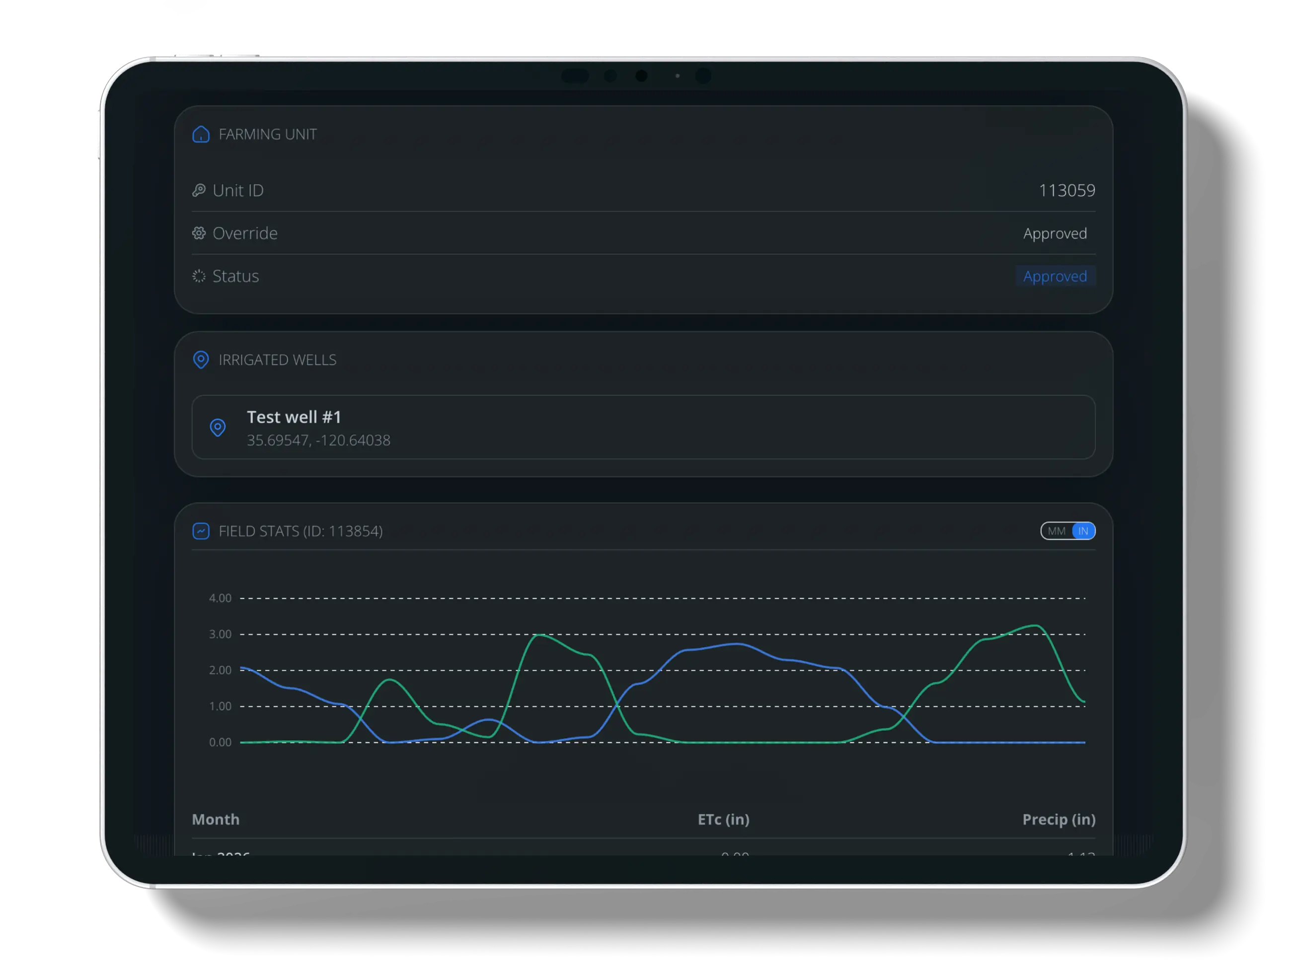This screenshot has width=1291, height=963.
Task: Open the Month column header
Action: click(x=215, y=819)
